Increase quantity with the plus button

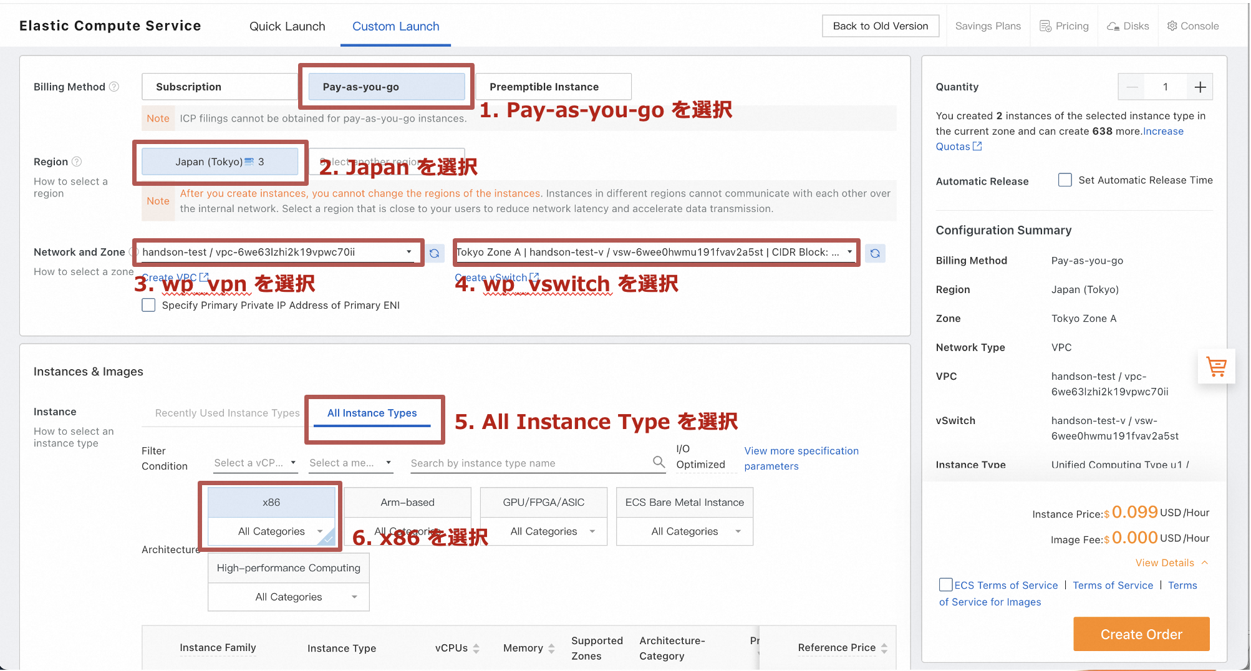coord(1200,87)
